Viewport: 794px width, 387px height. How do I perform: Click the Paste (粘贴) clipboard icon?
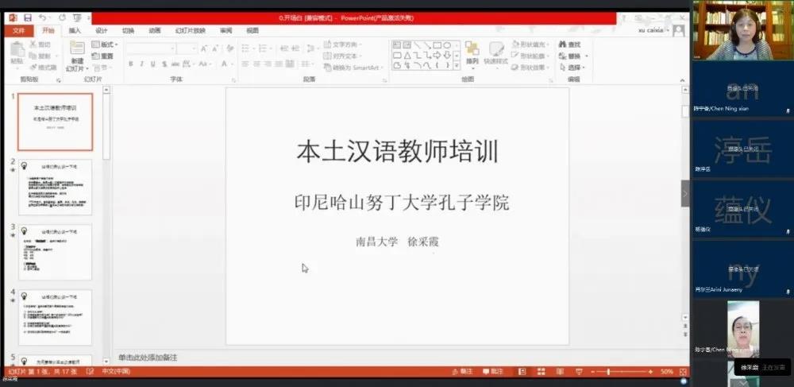(x=17, y=49)
